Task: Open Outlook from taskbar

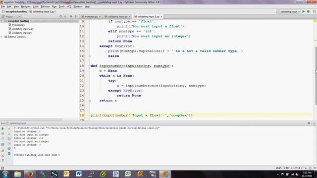Action: [66, 174]
